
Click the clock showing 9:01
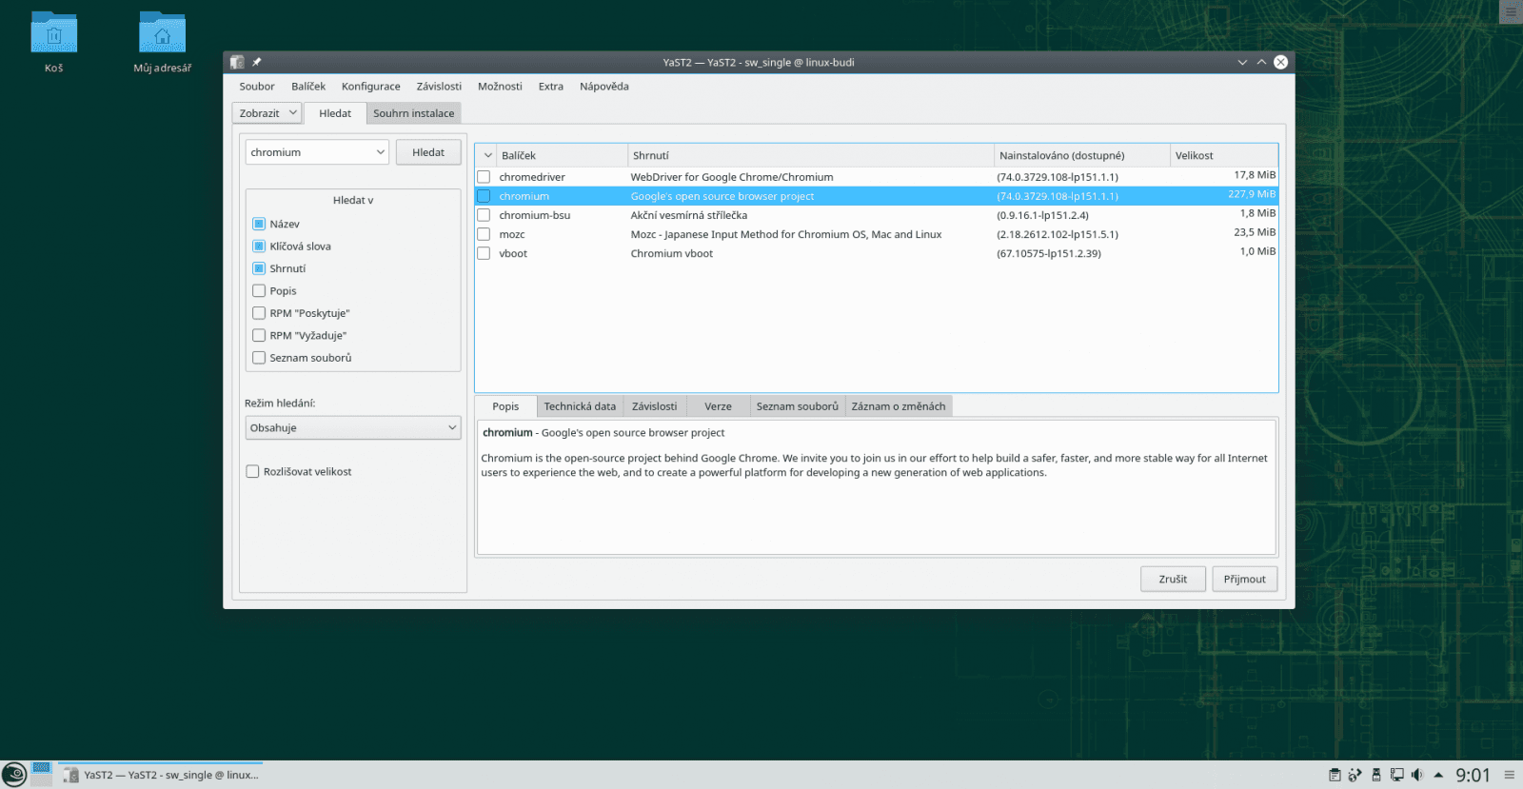tap(1473, 775)
